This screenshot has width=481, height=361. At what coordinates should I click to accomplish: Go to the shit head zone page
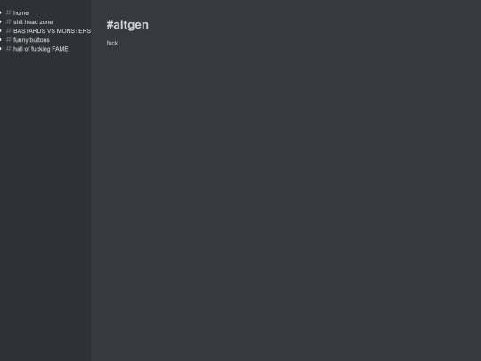point(33,21)
